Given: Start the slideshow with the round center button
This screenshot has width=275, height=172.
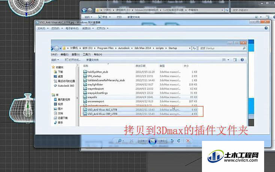Looking at the screenshot, I should pyautogui.click(x=152, y=141).
